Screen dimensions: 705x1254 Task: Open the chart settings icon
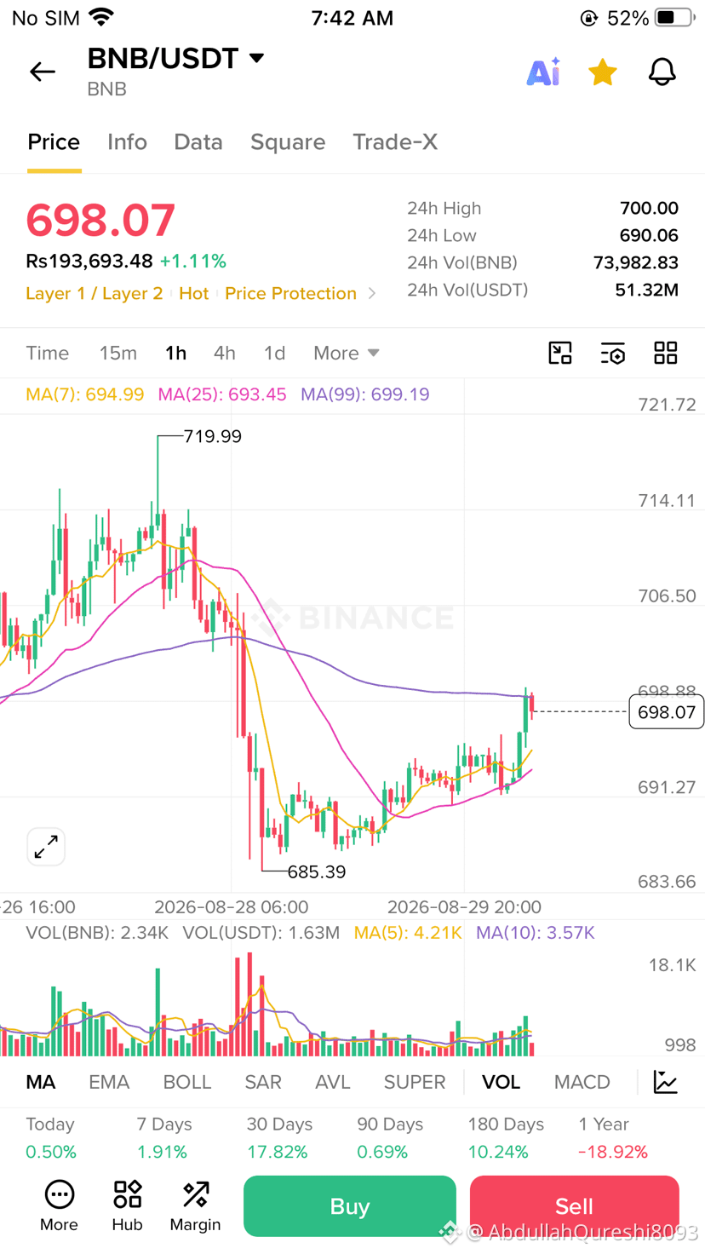[x=613, y=353]
